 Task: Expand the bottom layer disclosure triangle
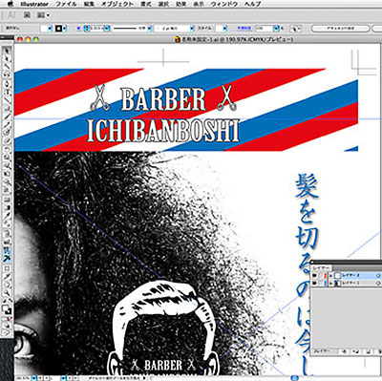coord(330,283)
